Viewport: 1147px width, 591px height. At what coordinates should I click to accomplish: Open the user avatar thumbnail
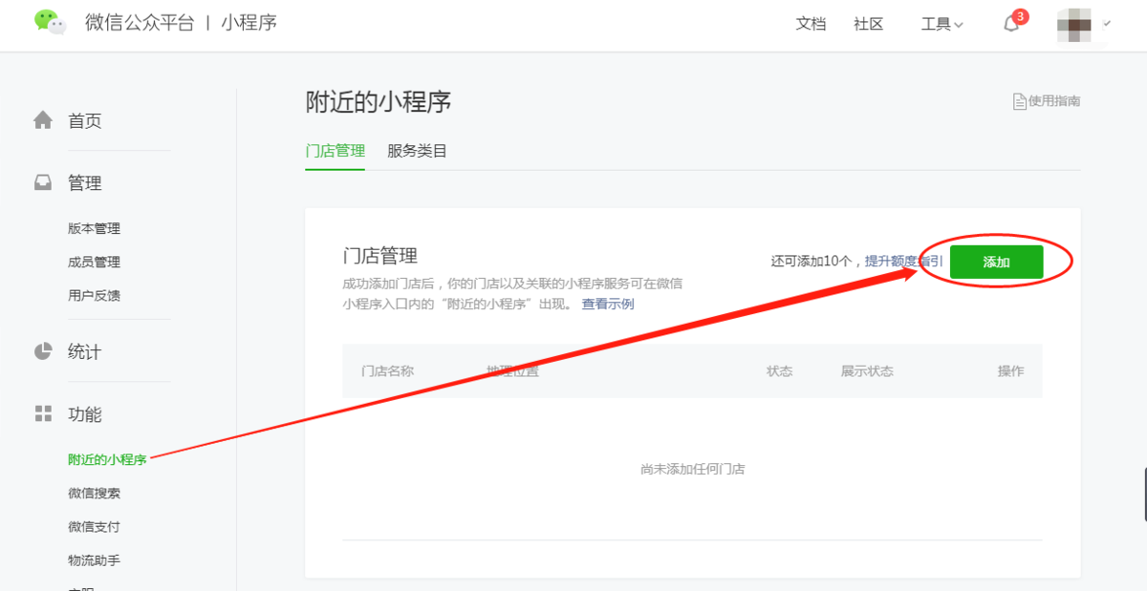(1075, 25)
